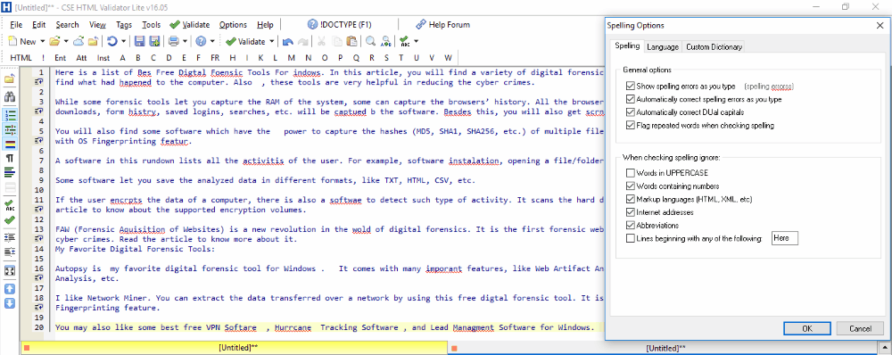Click the Ent tag category button

coord(61,57)
